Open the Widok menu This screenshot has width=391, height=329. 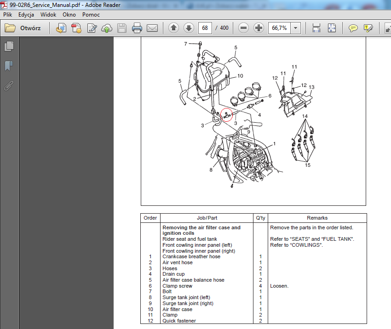(x=48, y=14)
